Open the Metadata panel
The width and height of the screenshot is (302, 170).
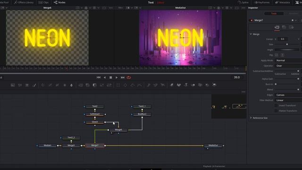pyautogui.click(x=283, y=2)
